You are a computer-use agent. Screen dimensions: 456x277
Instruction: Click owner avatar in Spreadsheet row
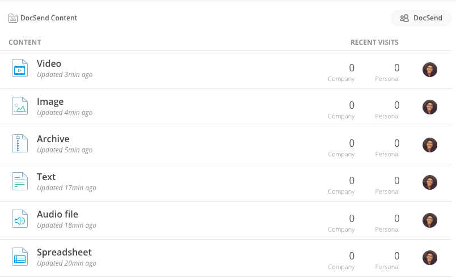click(x=430, y=258)
